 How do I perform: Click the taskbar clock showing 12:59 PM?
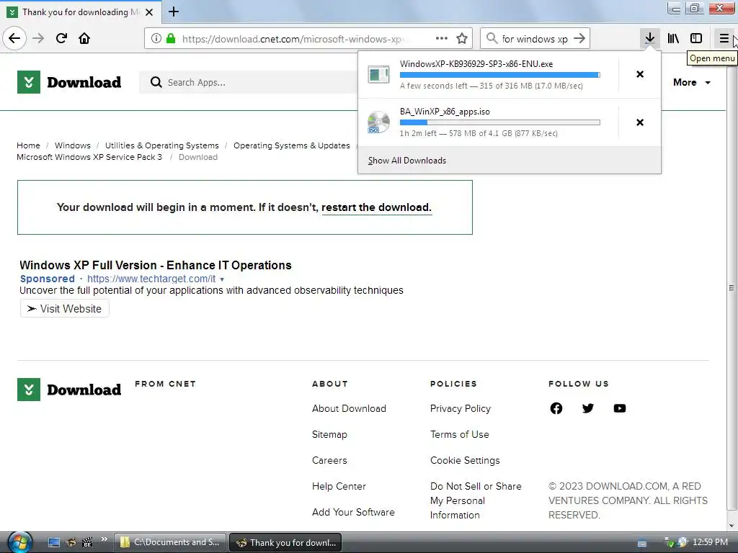[710, 542]
